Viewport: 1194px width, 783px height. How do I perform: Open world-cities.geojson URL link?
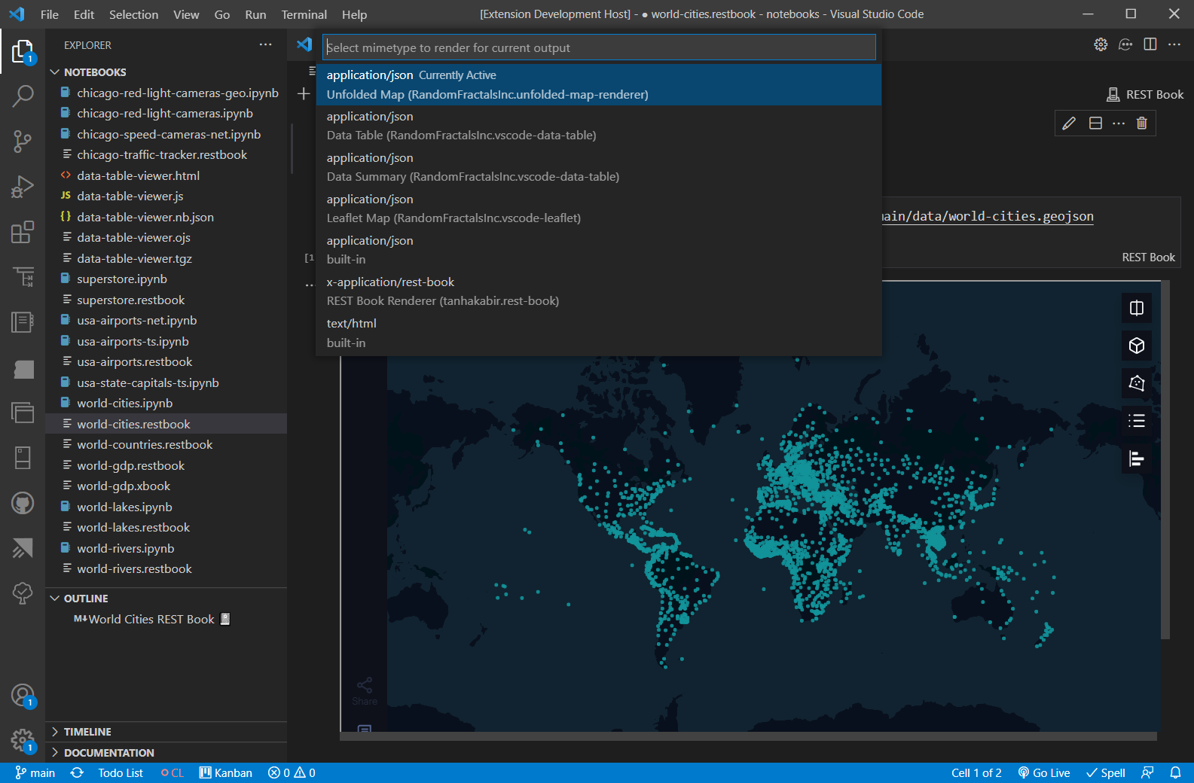[988, 216]
